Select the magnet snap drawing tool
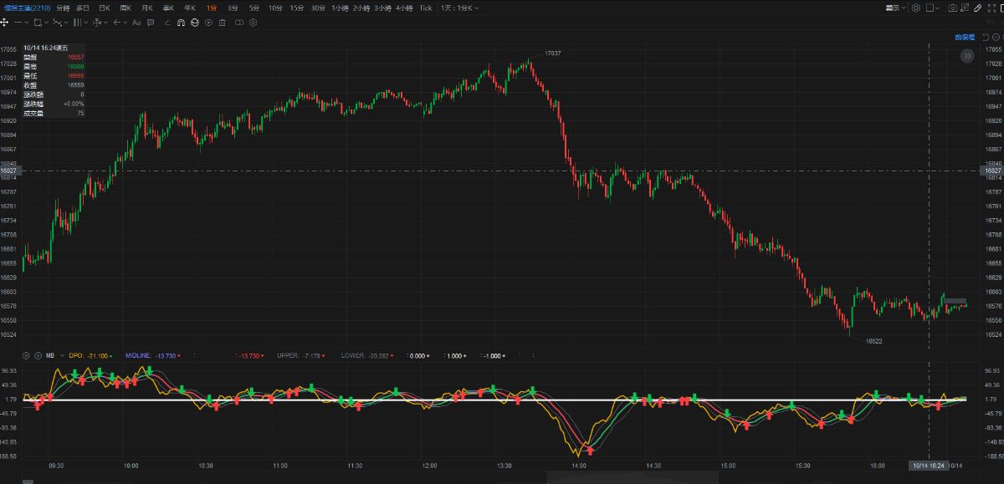The width and height of the screenshot is (1004, 484). [180, 23]
